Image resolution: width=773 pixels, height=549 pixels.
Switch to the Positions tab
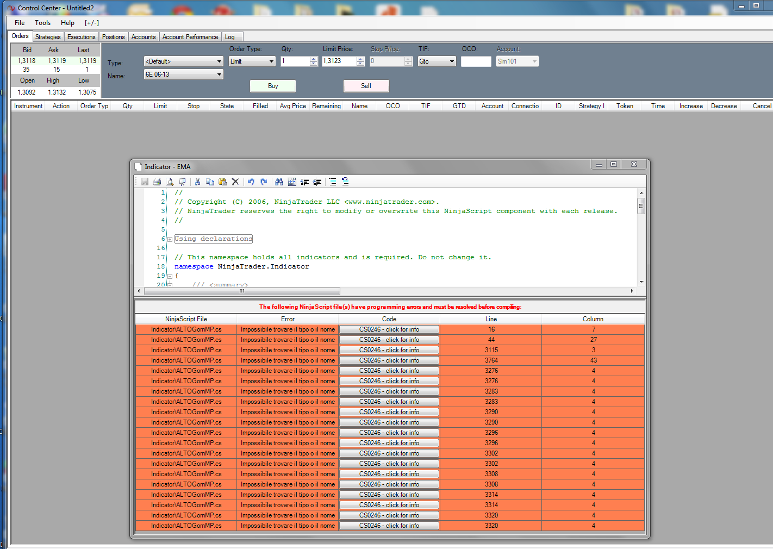pos(114,37)
